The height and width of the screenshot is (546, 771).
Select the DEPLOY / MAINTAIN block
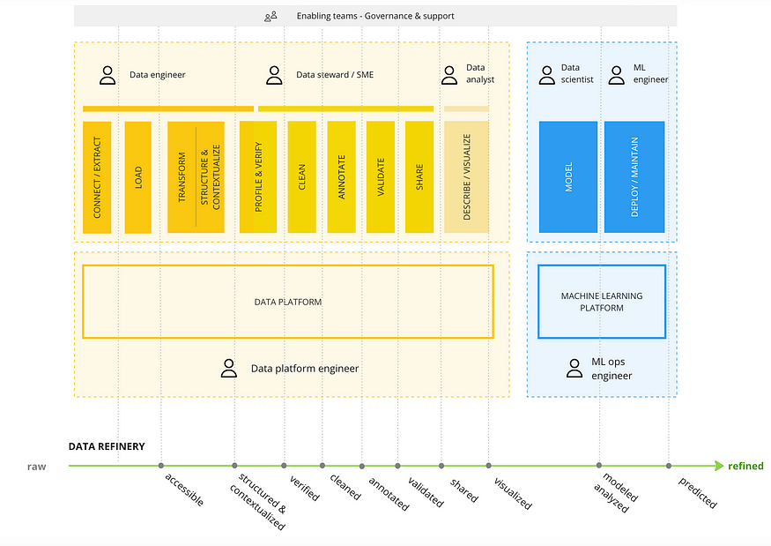(x=634, y=177)
